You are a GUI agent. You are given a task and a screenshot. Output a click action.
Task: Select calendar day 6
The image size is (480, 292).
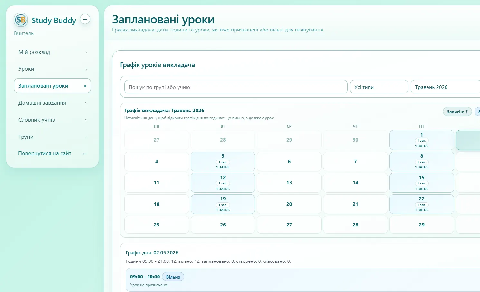(x=289, y=161)
